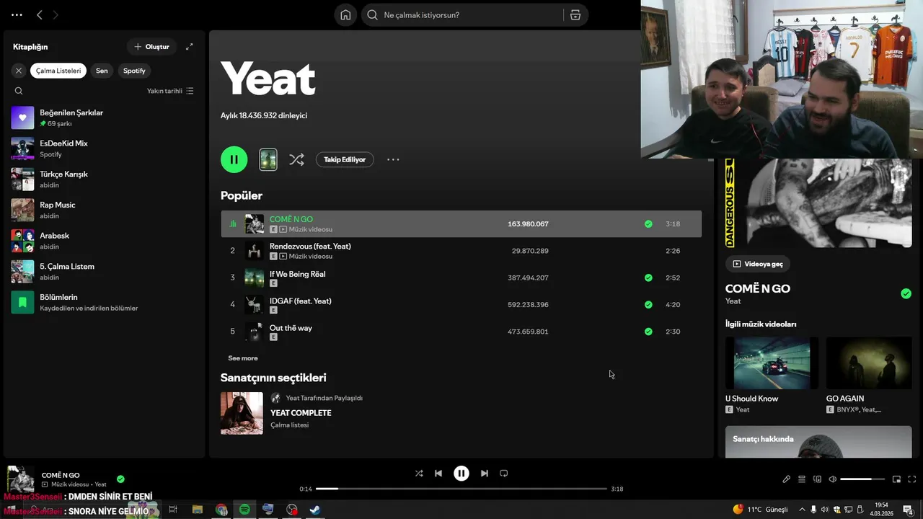Screen dimensions: 923x519
Task: Open the U Should Know video thumbnail
Action: [772, 363]
